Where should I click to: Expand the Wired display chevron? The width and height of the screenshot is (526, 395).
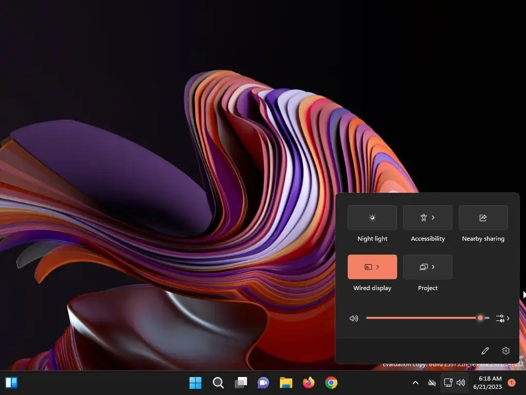pyautogui.click(x=378, y=267)
